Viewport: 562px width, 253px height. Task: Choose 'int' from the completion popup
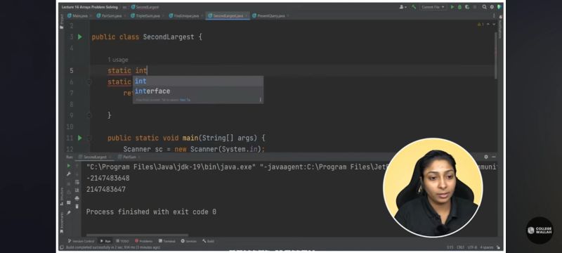198,82
